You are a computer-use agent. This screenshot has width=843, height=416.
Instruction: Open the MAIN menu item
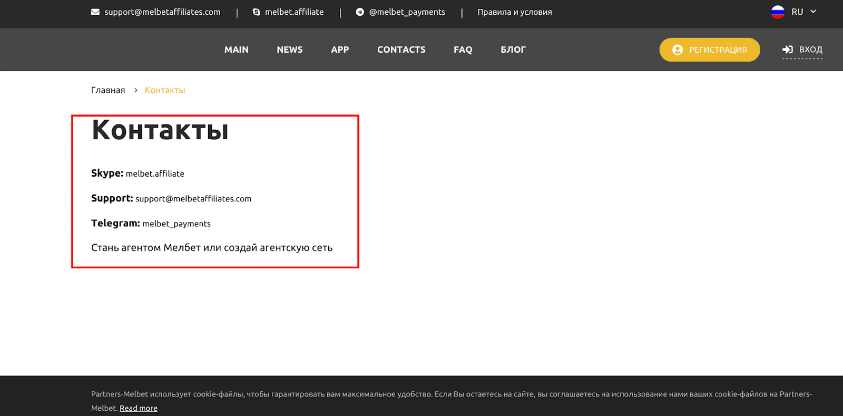[237, 50]
